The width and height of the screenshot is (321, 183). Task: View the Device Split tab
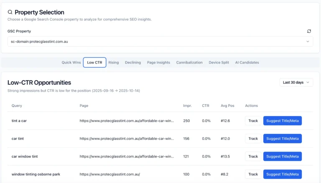coord(219,63)
